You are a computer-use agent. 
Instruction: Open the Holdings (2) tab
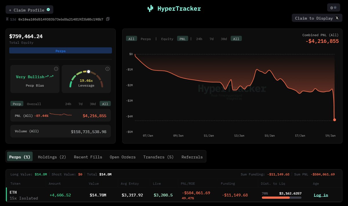tap(52, 157)
